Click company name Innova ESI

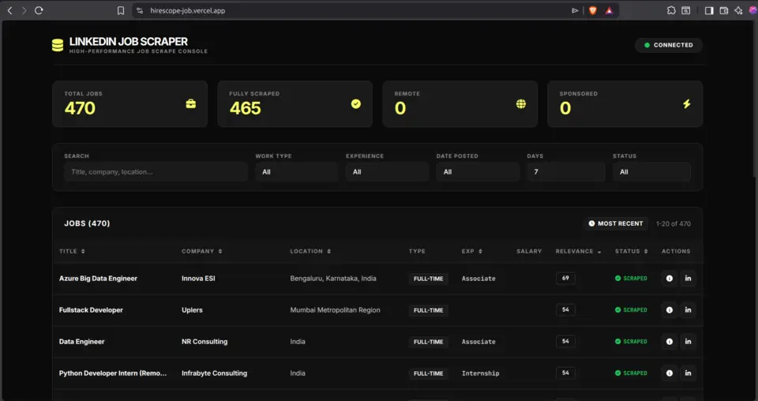click(x=198, y=279)
